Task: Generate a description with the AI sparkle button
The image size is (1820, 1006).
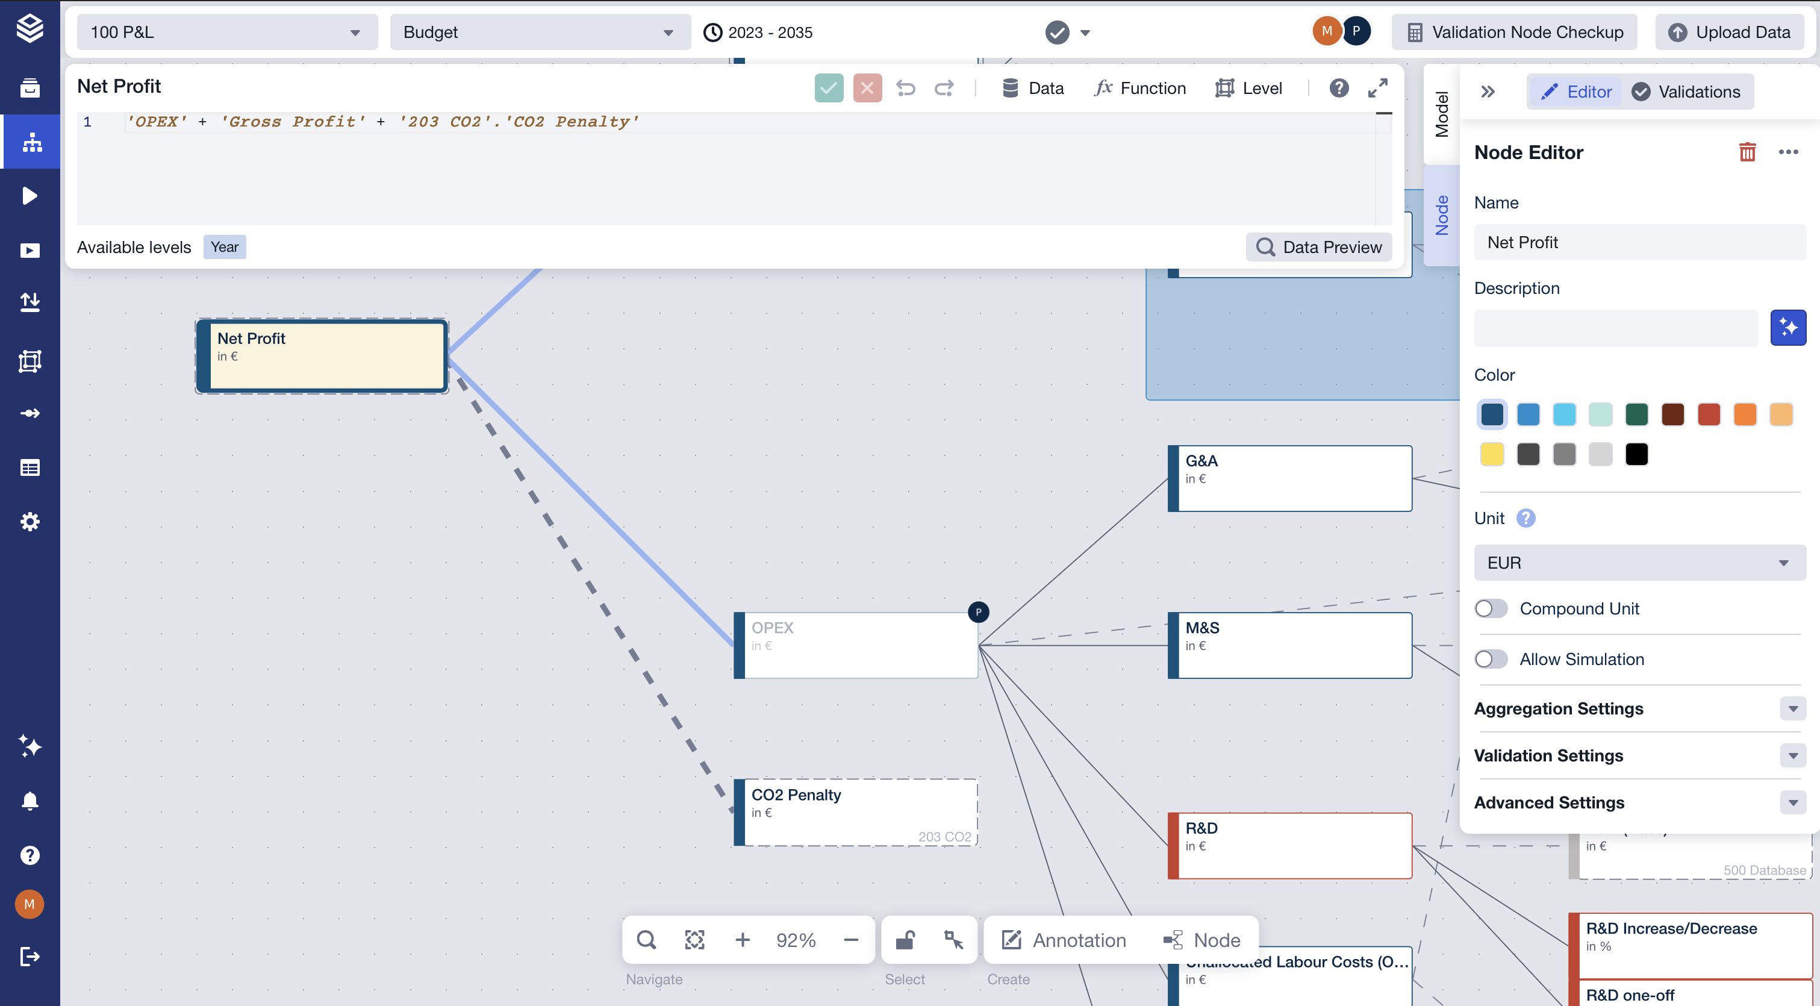Action: pyautogui.click(x=1787, y=328)
